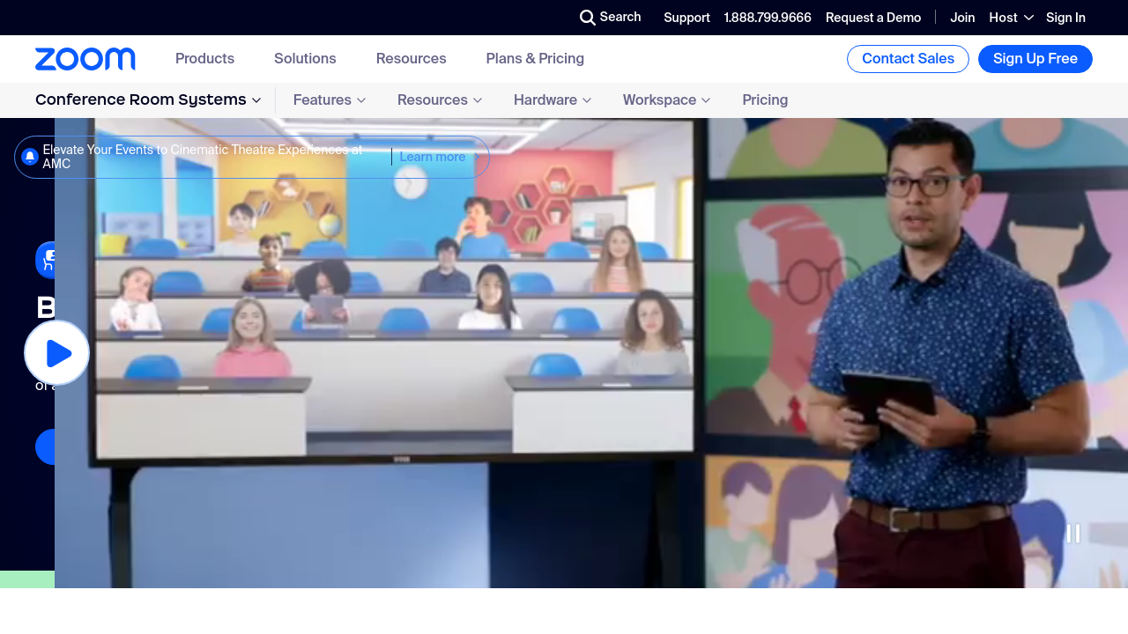
Task: Open the Pricing tab in subnav
Action: 765,100
